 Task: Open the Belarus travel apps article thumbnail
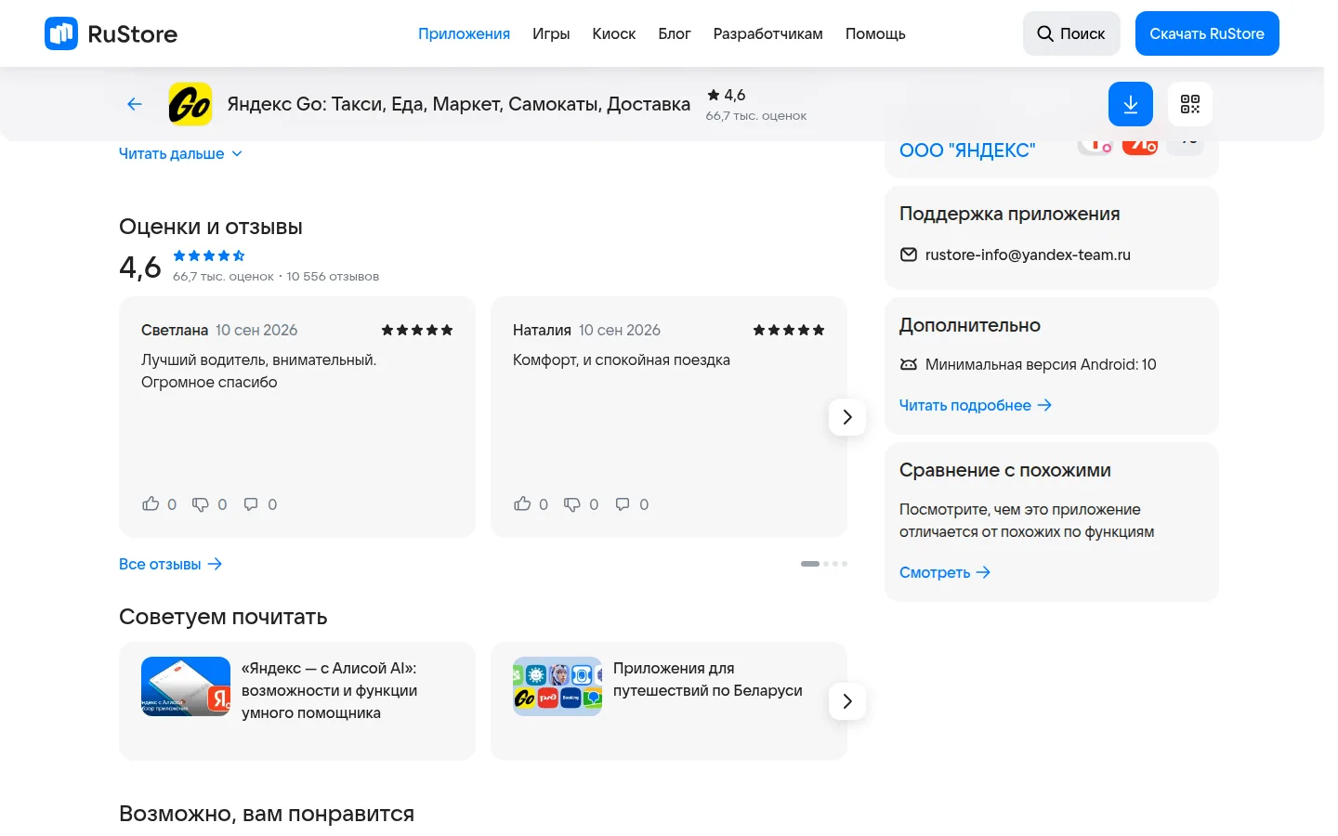tap(557, 686)
